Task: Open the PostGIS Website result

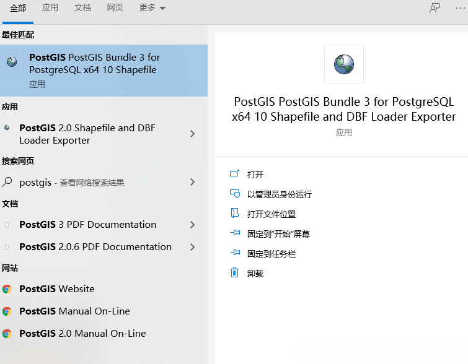Action: [x=57, y=289]
